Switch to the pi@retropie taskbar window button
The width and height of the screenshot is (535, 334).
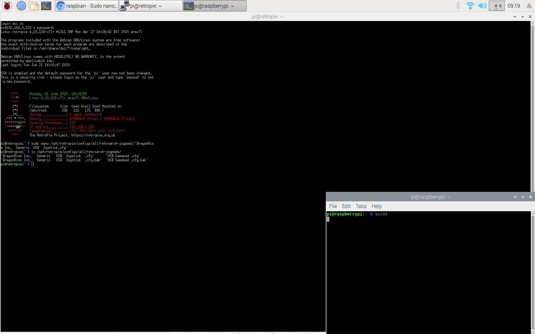[151, 6]
